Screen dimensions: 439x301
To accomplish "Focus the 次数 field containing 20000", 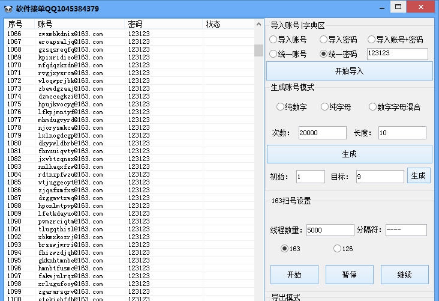I will click(x=323, y=133).
